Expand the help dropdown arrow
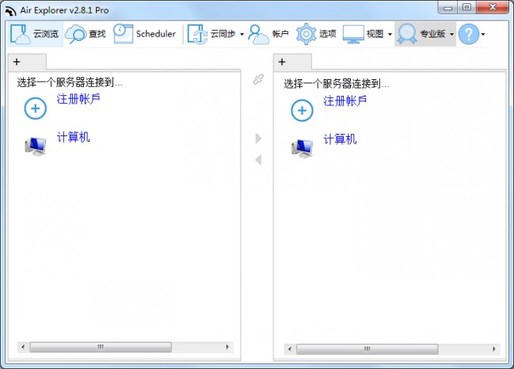The height and width of the screenshot is (369, 514). pos(483,34)
